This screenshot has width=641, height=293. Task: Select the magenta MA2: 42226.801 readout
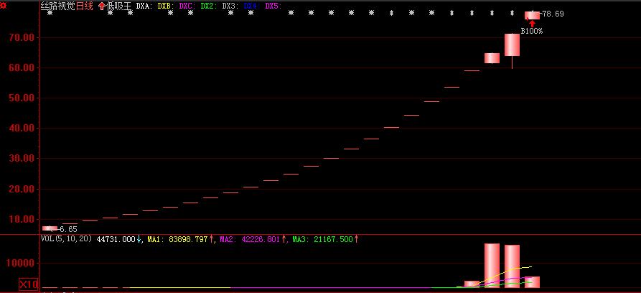(251, 239)
